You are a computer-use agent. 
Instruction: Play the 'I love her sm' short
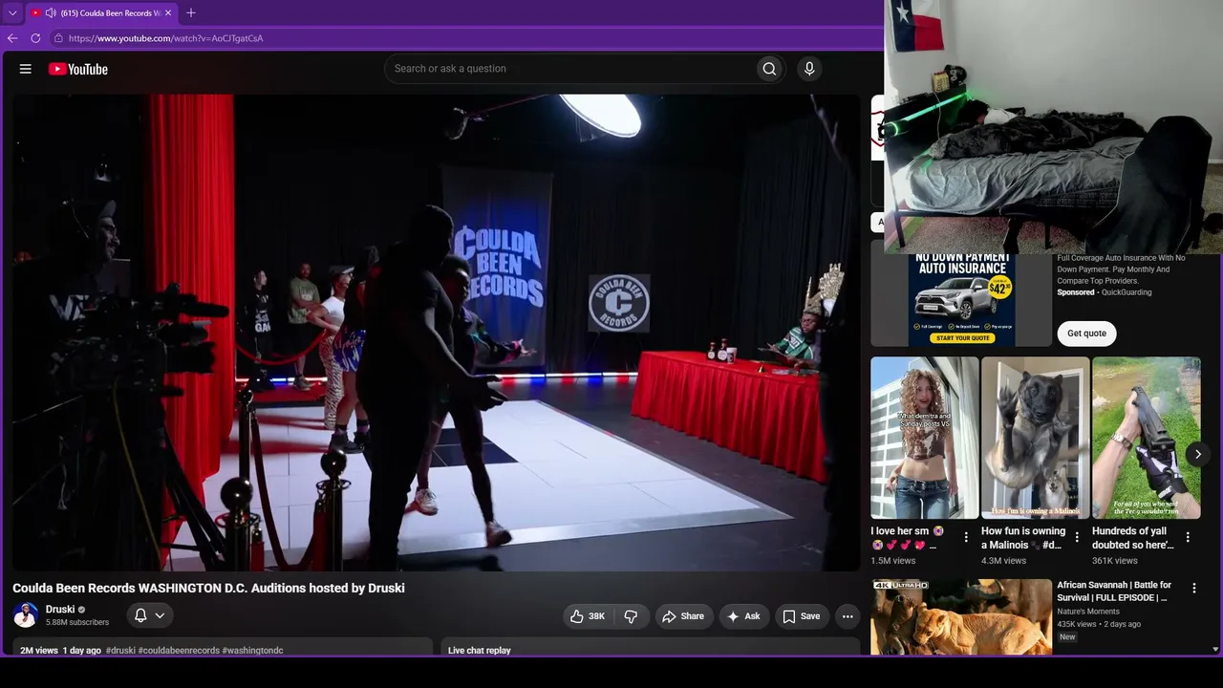pos(925,438)
